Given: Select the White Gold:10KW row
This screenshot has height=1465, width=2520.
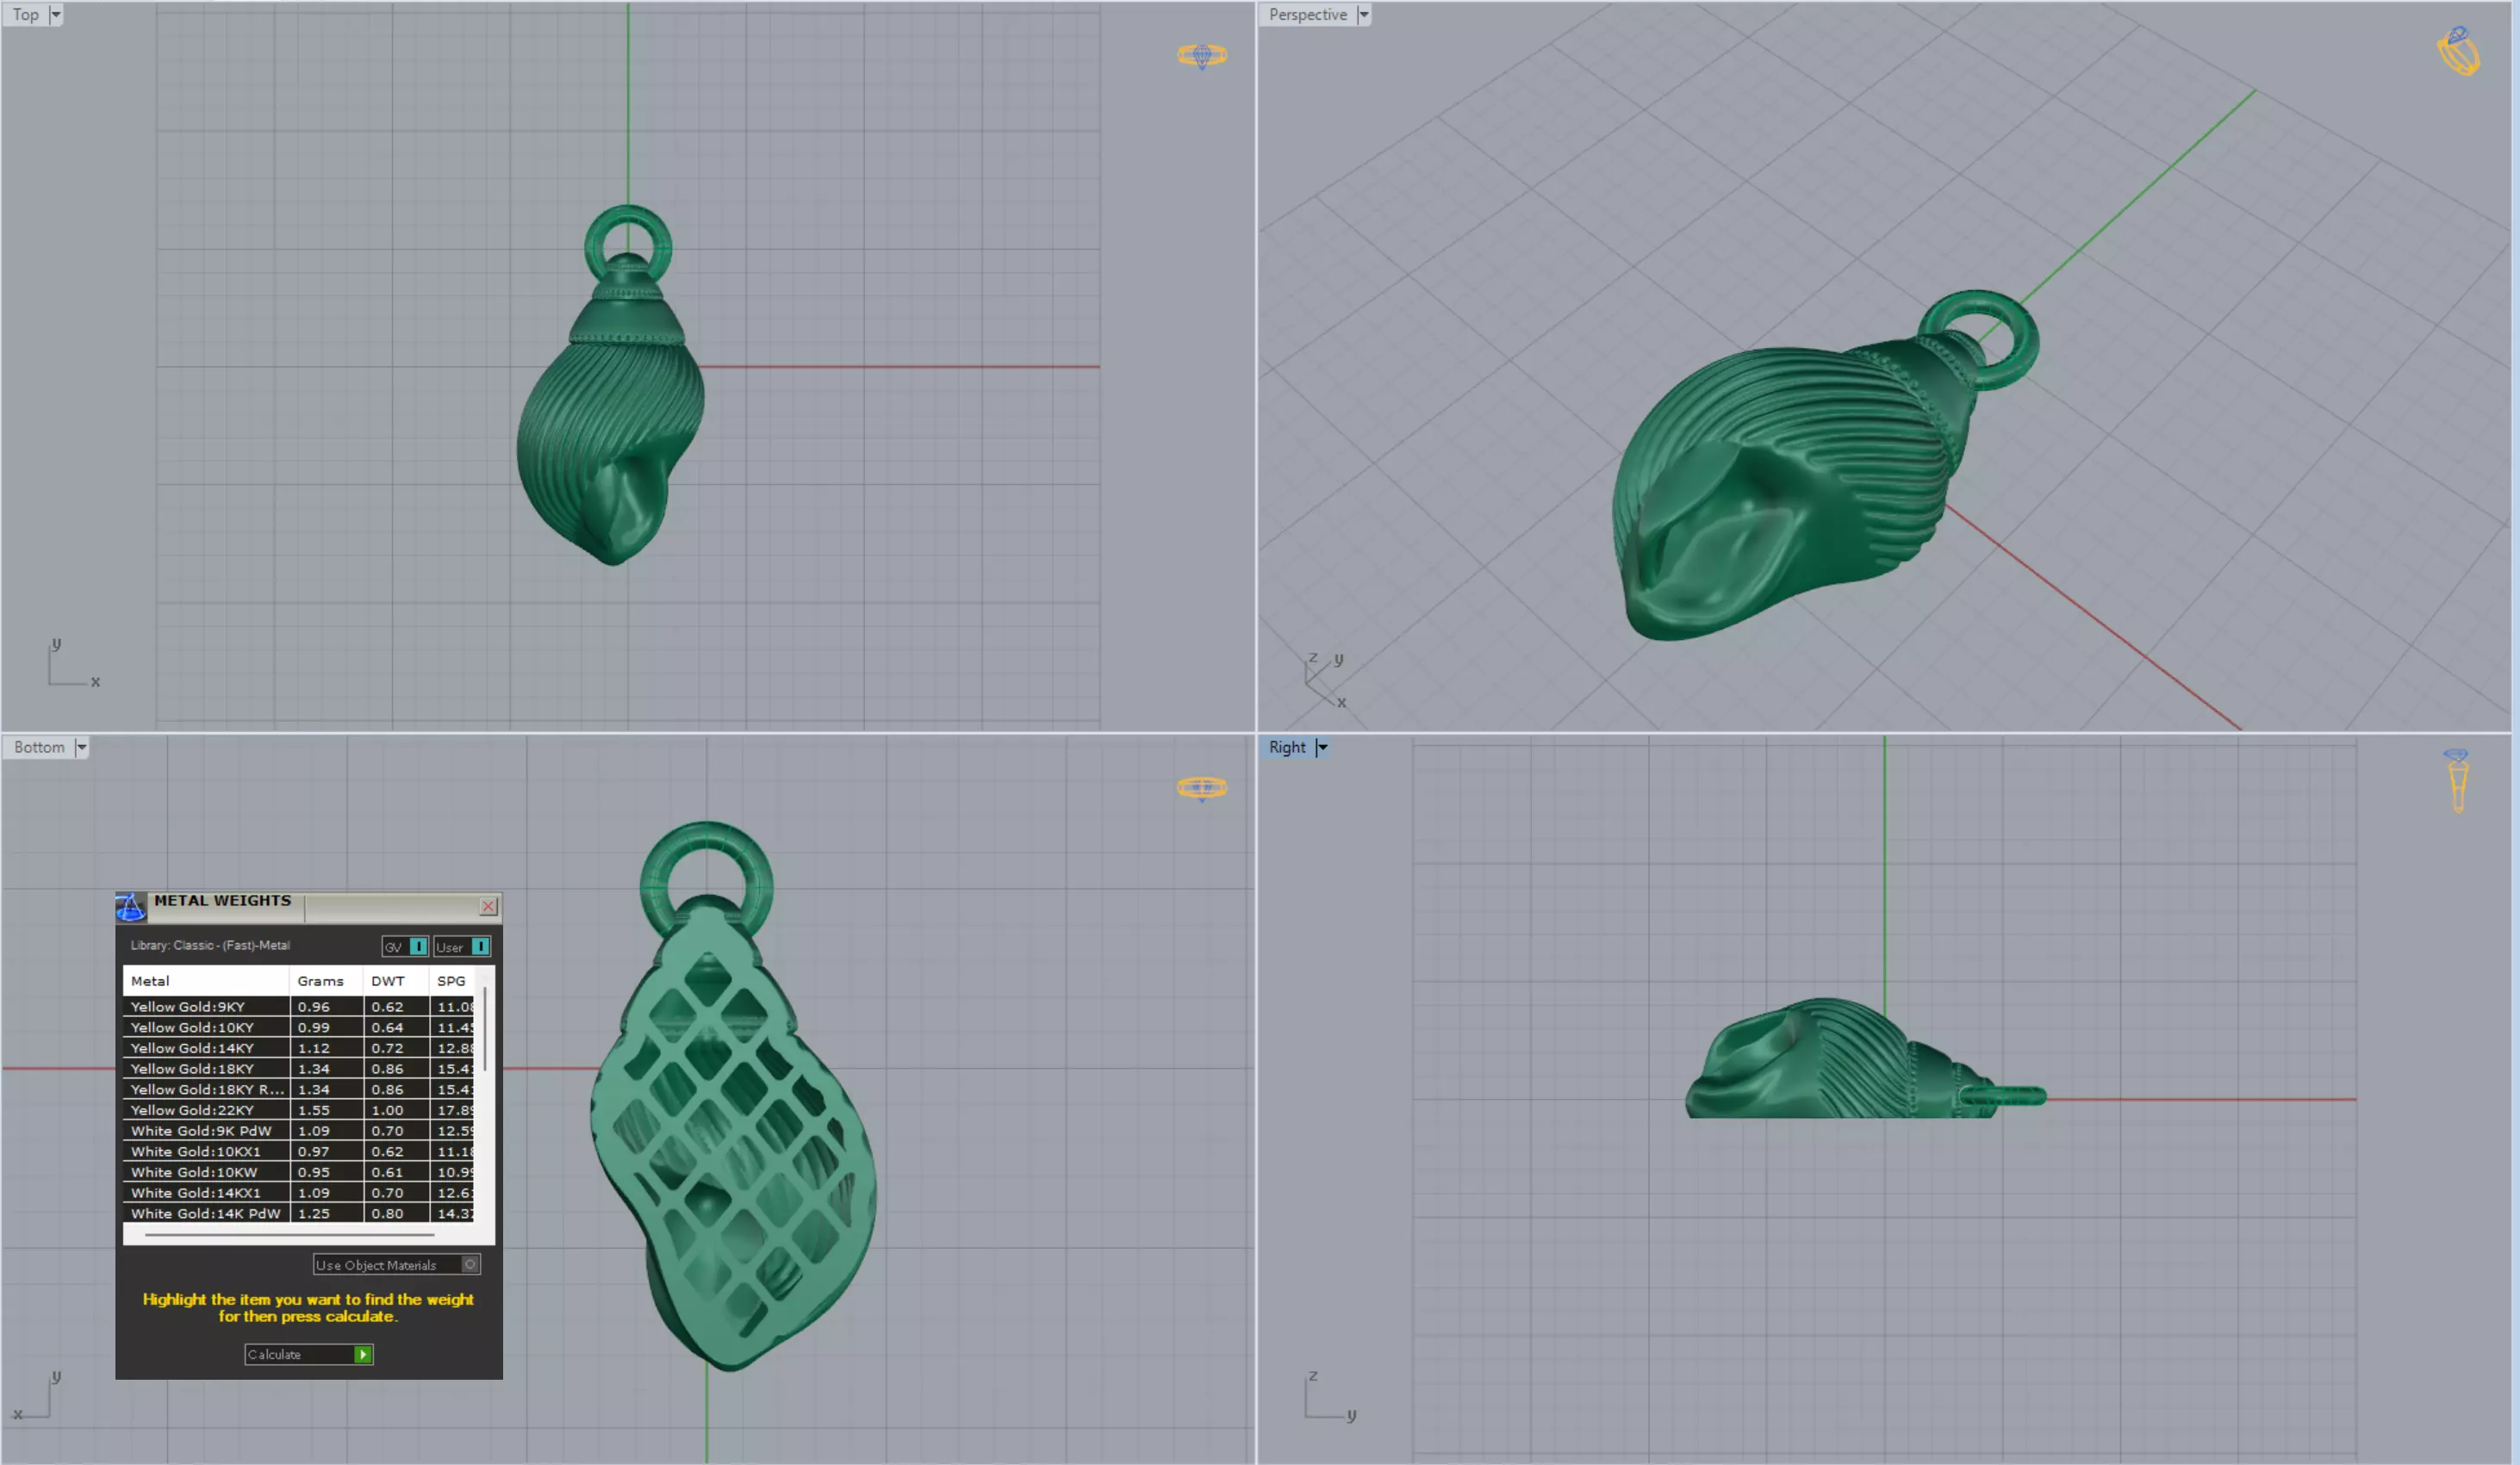Looking at the screenshot, I should [298, 1172].
